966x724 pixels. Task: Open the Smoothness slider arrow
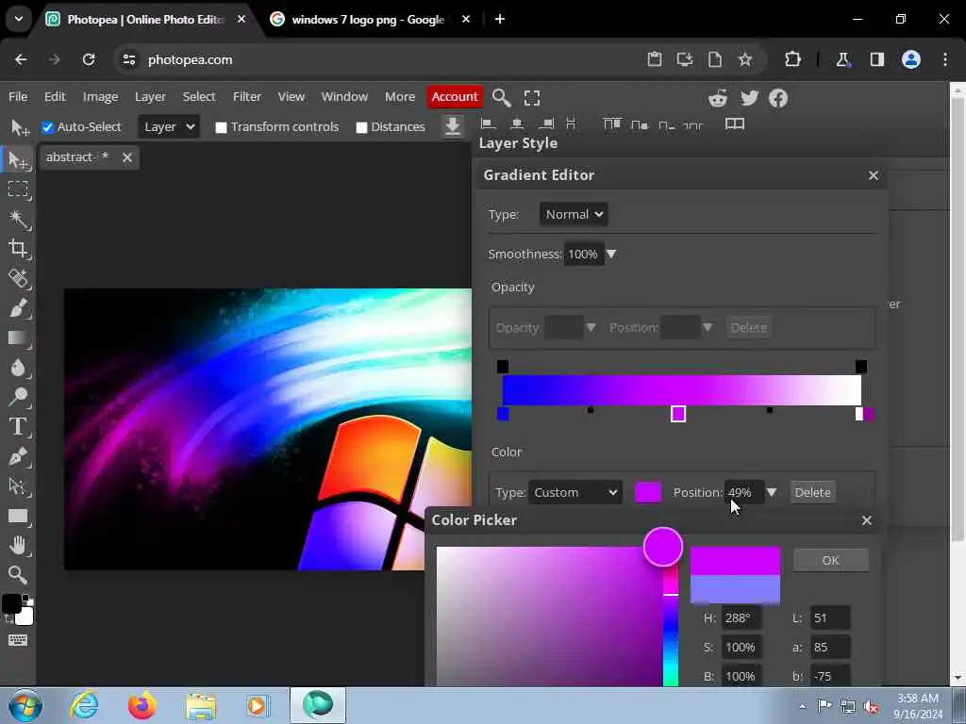click(611, 254)
